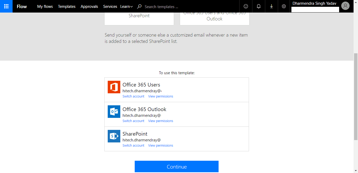
Task: Click the Office 365 Users heading
Action: pyautogui.click(x=141, y=85)
